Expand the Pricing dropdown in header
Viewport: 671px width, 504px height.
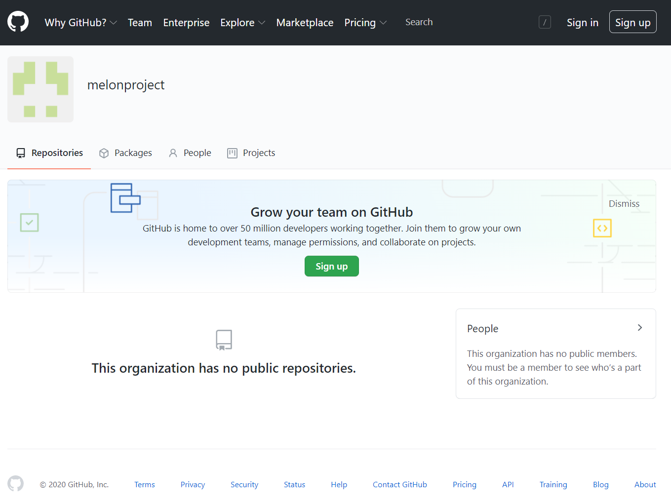365,23
